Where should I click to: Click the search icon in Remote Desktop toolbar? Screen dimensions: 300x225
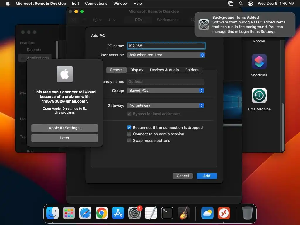click(x=192, y=20)
